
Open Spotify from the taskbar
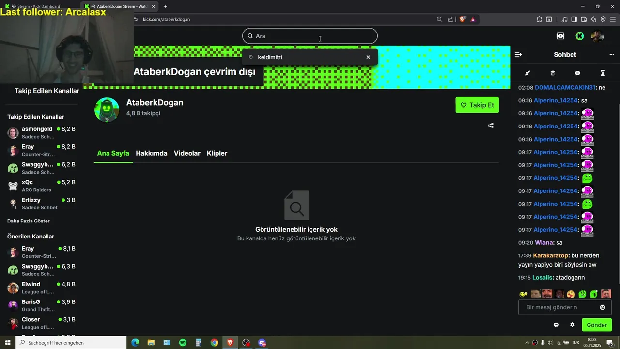[183, 343]
